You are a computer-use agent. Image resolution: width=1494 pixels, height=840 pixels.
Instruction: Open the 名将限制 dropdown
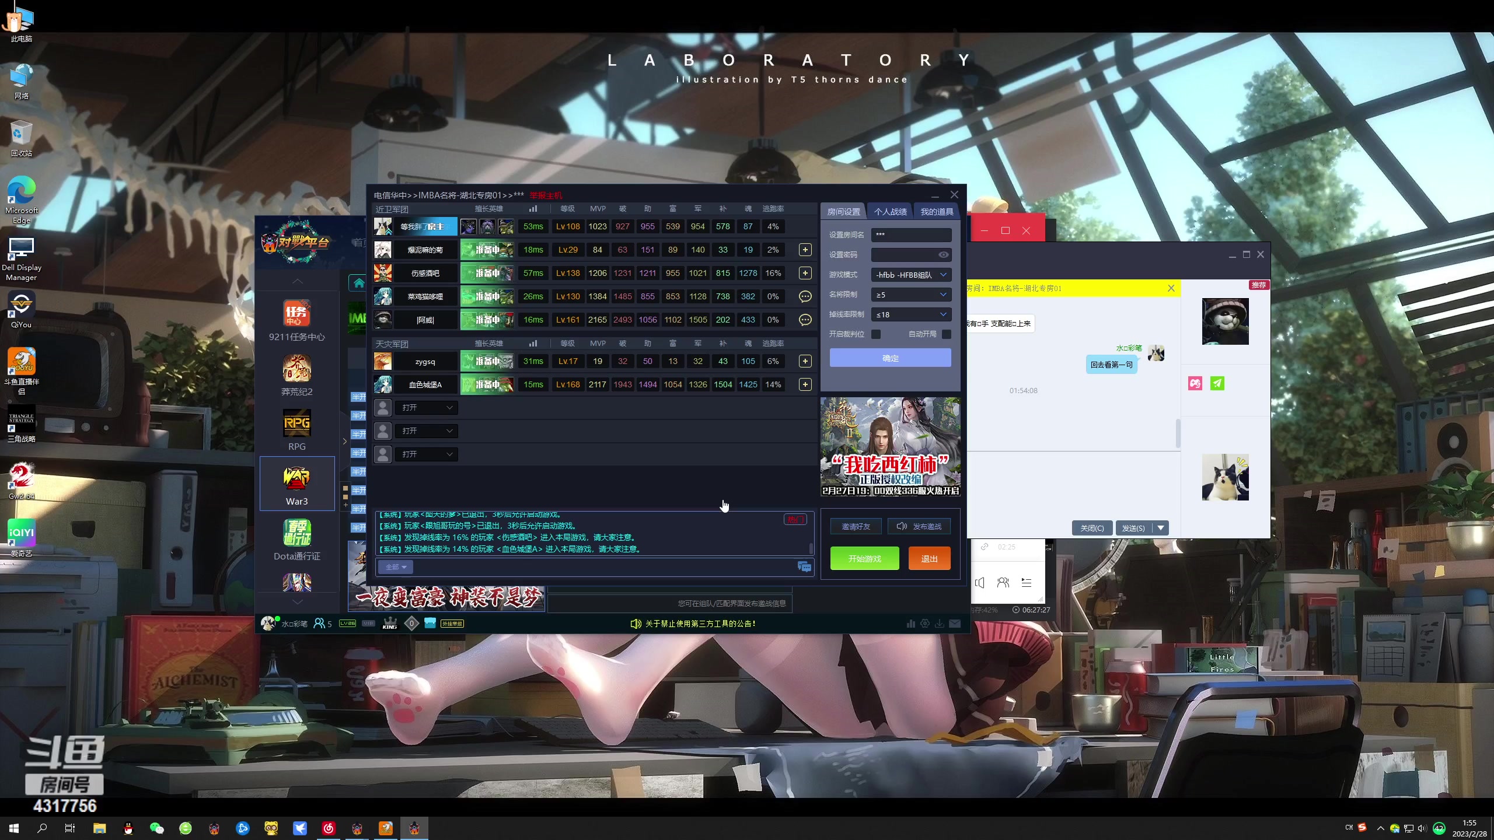coord(912,295)
